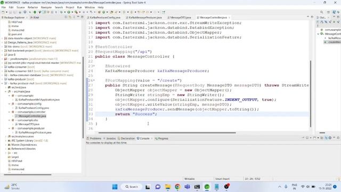
Task: Open the Window menu
Action: pyautogui.click(x=90, y=7)
